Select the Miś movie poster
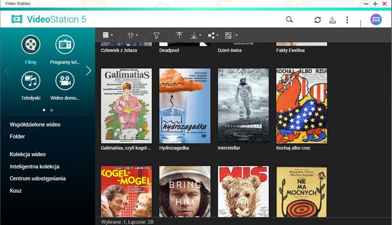The height and width of the screenshot is (225, 392). [x=243, y=191]
